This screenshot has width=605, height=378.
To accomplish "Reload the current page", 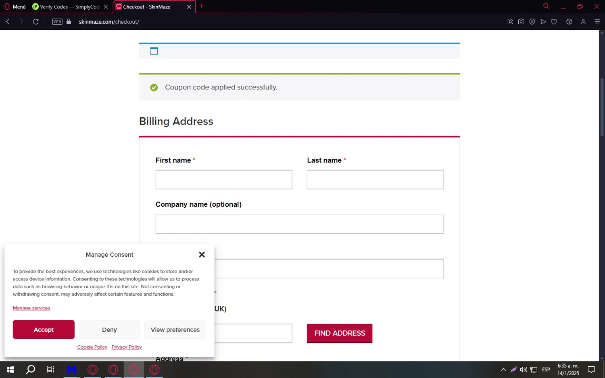I will pyautogui.click(x=36, y=21).
